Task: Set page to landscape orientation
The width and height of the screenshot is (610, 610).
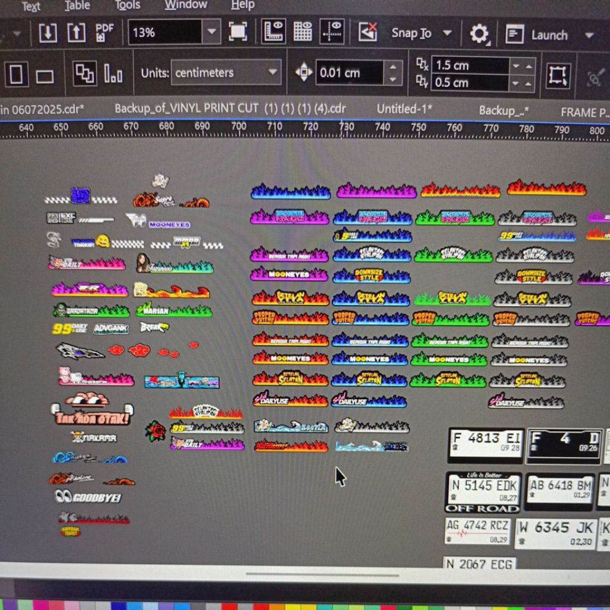Action: [45, 76]
